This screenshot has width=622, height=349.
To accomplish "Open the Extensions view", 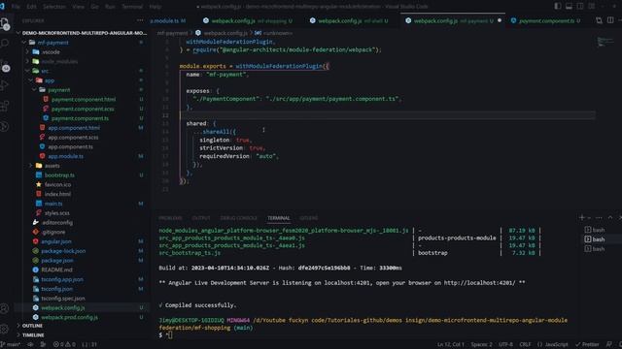I will click(x=5, y=106).
